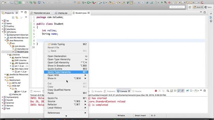Click the green Run button in the toolbar
The image size is (214, 120).
click(x=88, y=2)
